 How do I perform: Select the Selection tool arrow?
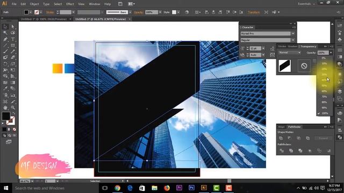[x=5, y=27]
